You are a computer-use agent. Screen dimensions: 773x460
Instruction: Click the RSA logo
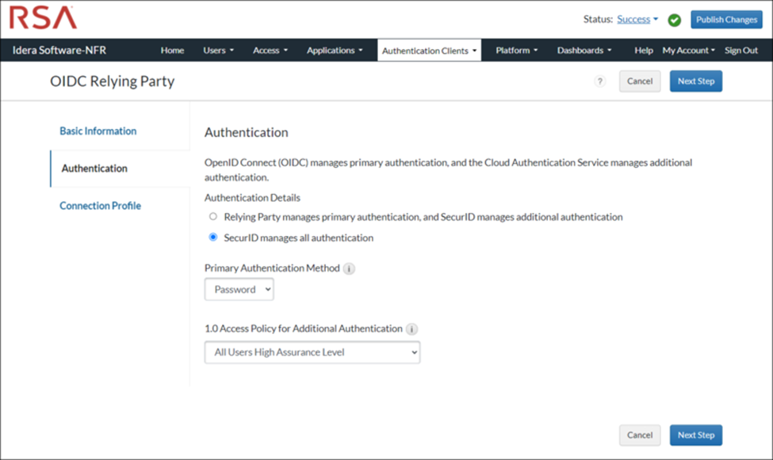point(44,18)
